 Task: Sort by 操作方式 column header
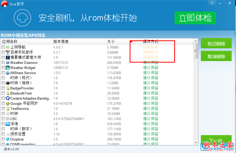pos(167,41)
